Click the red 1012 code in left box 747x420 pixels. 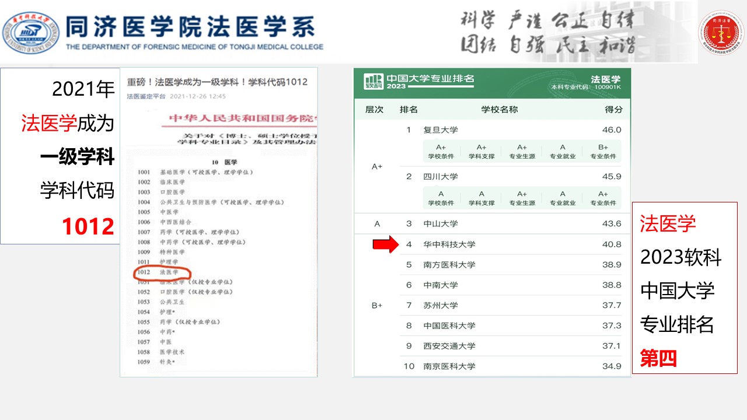pyautogui.click(x=88, y=226)
